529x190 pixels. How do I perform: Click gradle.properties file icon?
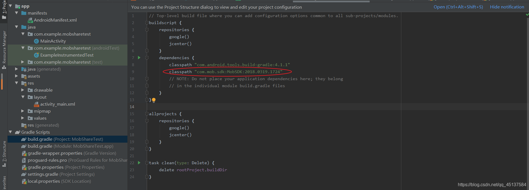point(24,167)
